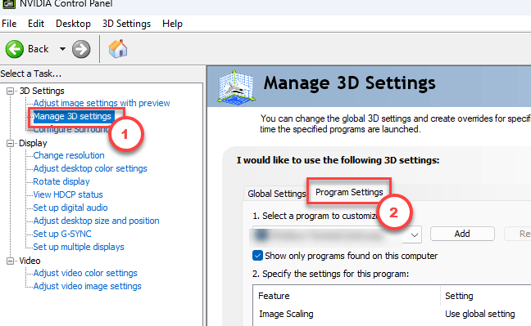531x326 pixels.
Task: Click the Add program button
Action: coord(462,234)
